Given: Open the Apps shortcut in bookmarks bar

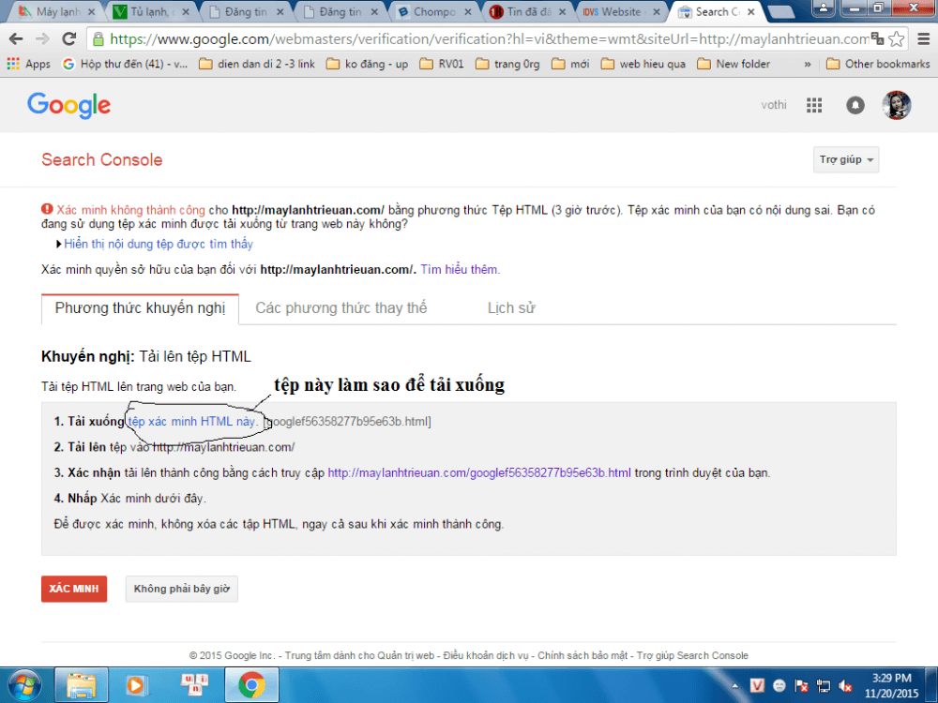Looking at the screenshot, I should pyautogui.click(x=29, y=64).
